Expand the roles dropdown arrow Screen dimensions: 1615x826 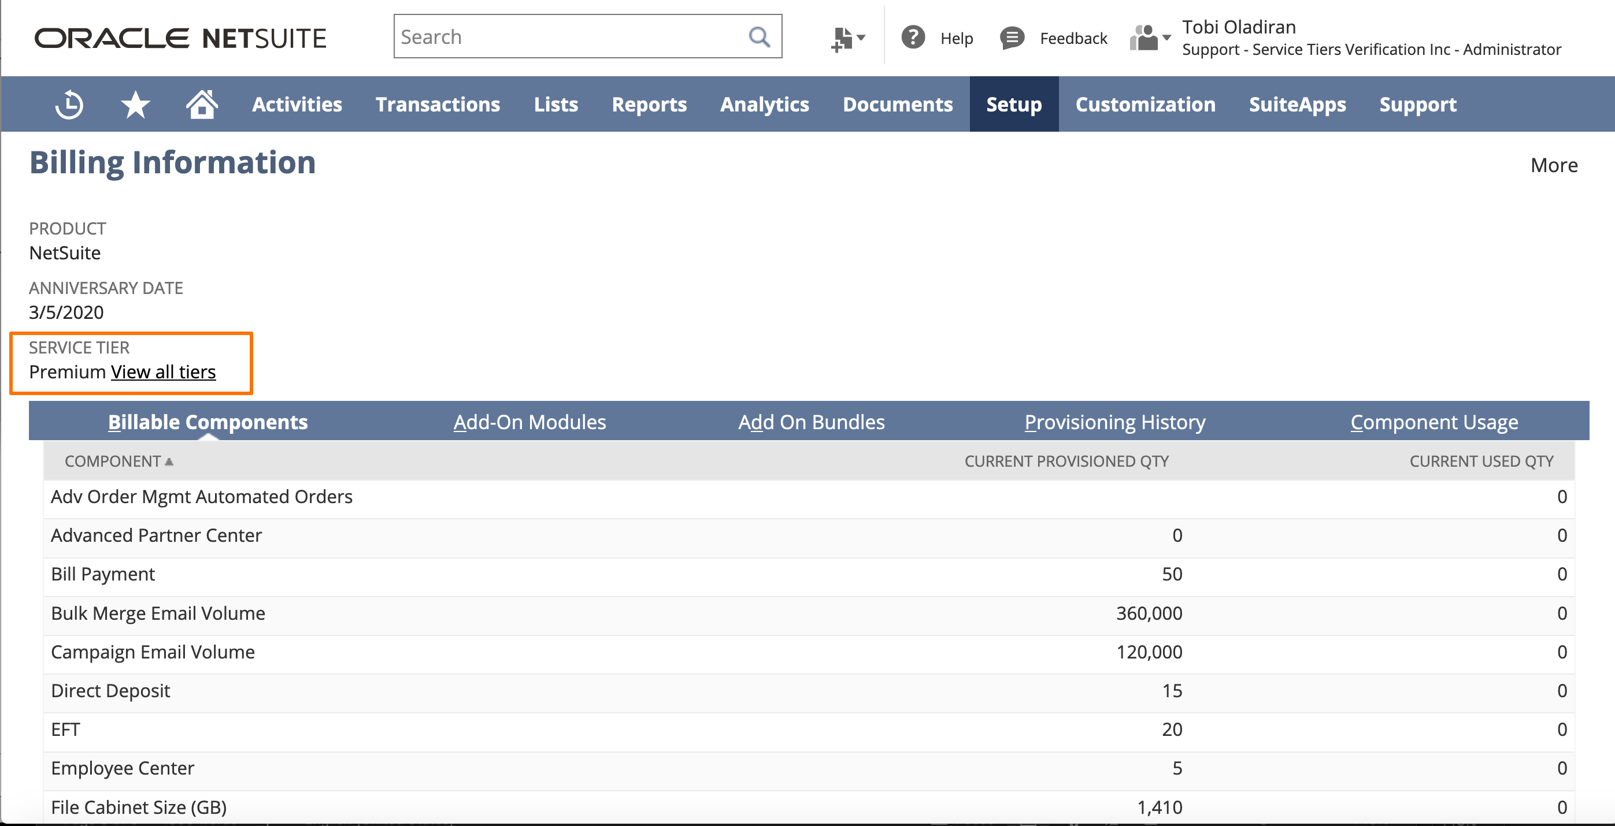click(1166, 38)
